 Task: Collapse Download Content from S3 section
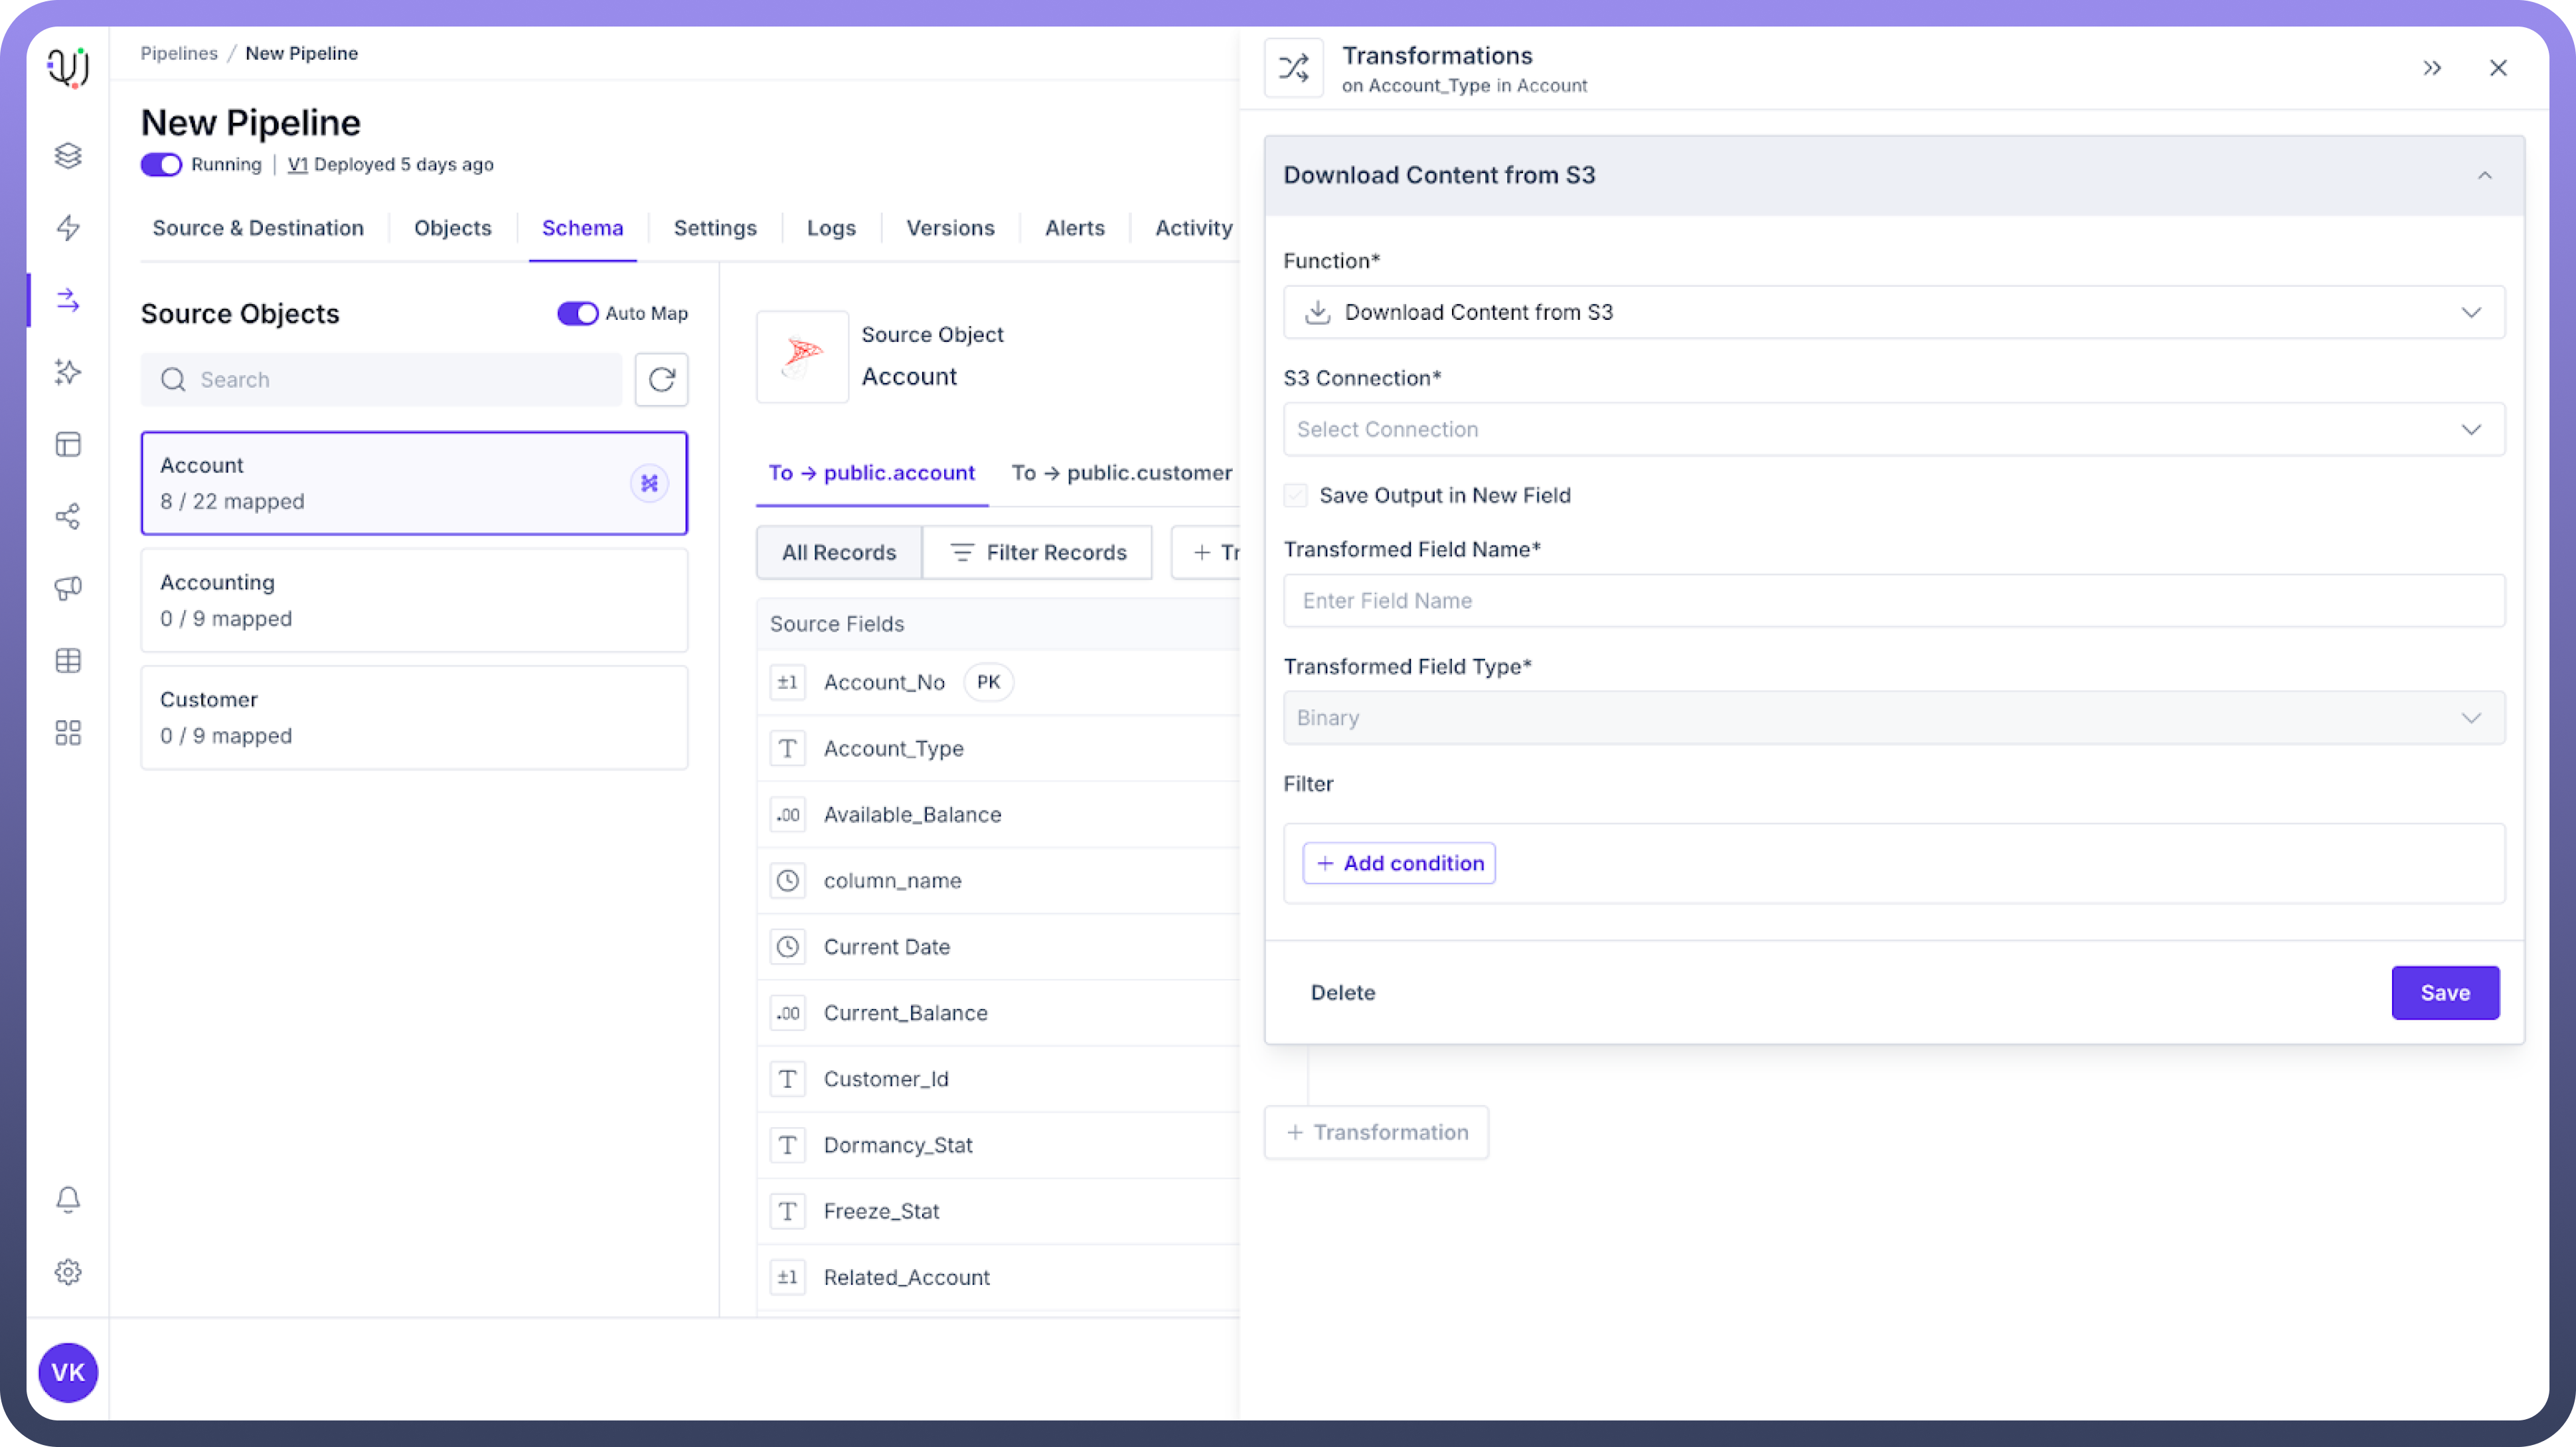point(2484,175)
